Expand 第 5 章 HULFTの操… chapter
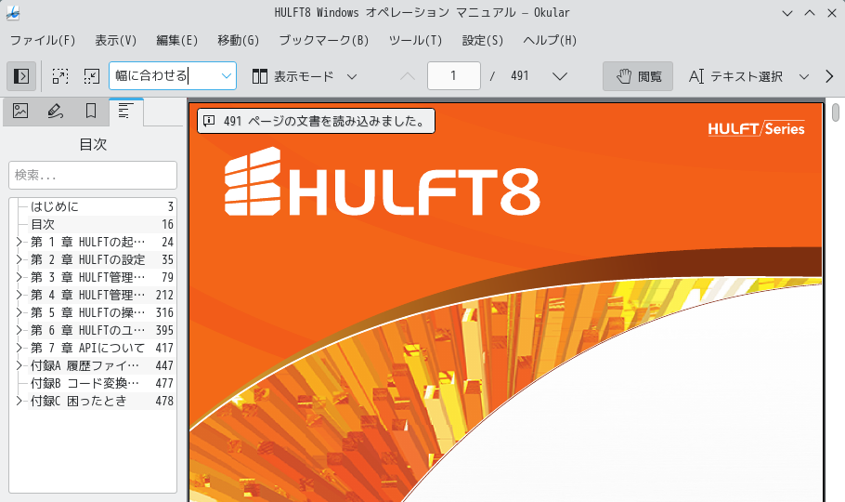 click(x=19, y=312)
